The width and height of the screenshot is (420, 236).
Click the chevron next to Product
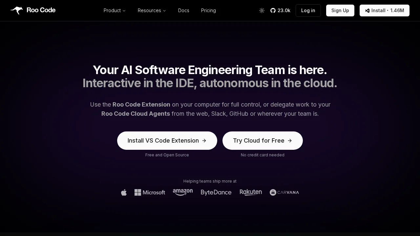(124, 11)
